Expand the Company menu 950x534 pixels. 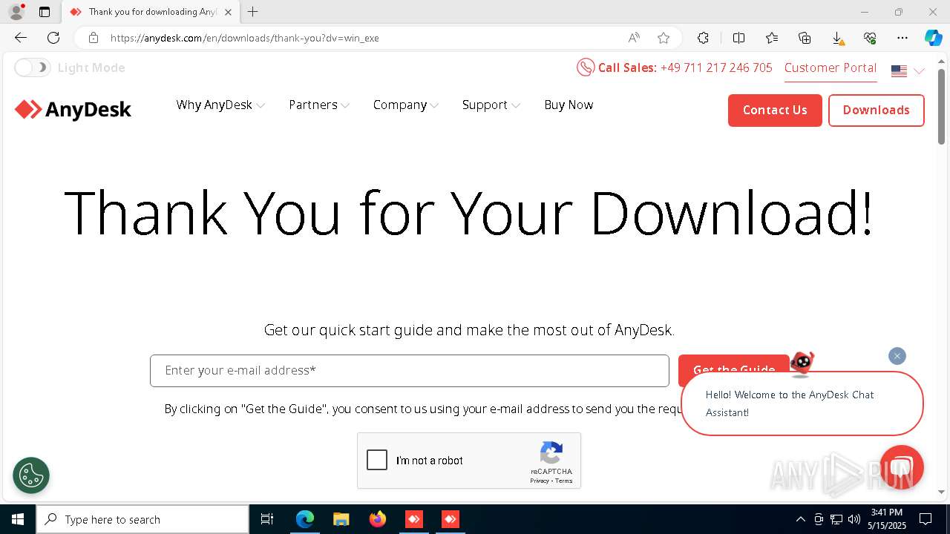tap(406, 105)
